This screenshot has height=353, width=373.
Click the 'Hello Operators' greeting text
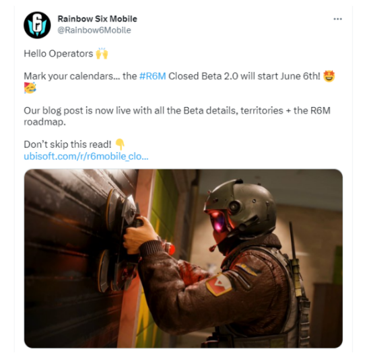click(59, 54)
